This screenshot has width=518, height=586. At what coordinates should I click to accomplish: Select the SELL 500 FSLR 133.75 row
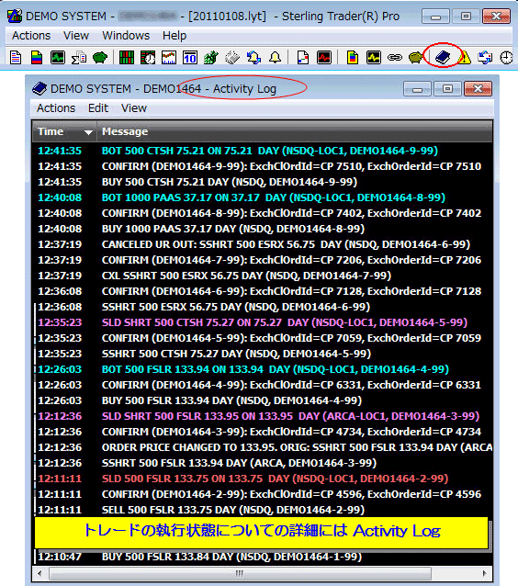(x=263, y=510)
